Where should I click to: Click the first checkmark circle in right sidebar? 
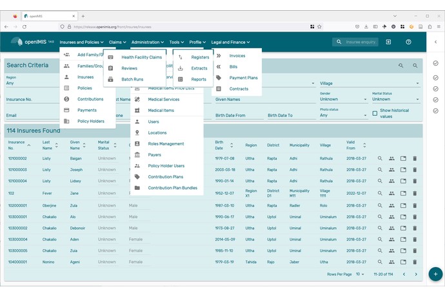435,63
